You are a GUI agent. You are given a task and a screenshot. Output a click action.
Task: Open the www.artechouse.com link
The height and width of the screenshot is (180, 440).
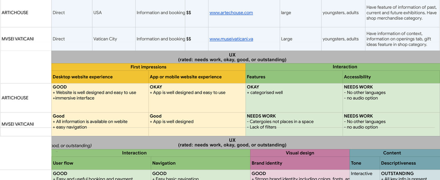(x=231, y=13)
